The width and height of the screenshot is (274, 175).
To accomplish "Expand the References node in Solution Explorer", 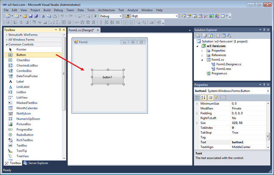I will pyautogui.click(x=202, y=55).
